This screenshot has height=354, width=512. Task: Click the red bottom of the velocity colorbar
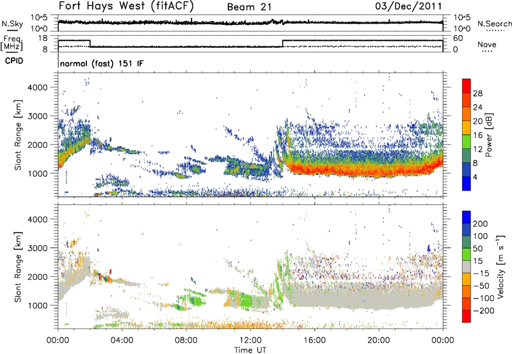tap(467, 316)
